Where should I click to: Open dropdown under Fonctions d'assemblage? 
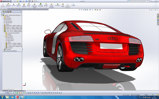(x=41, y=8)
